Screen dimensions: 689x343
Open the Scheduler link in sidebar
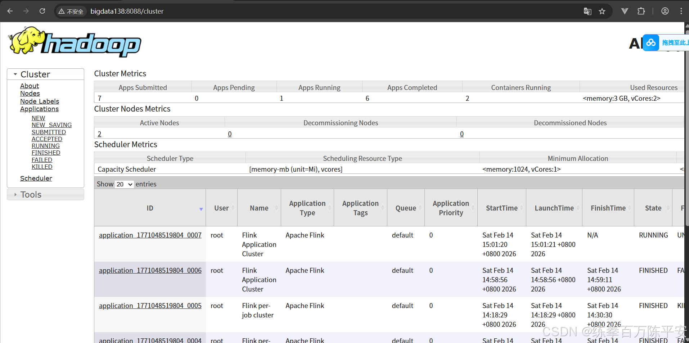click(x=36, y=179)
